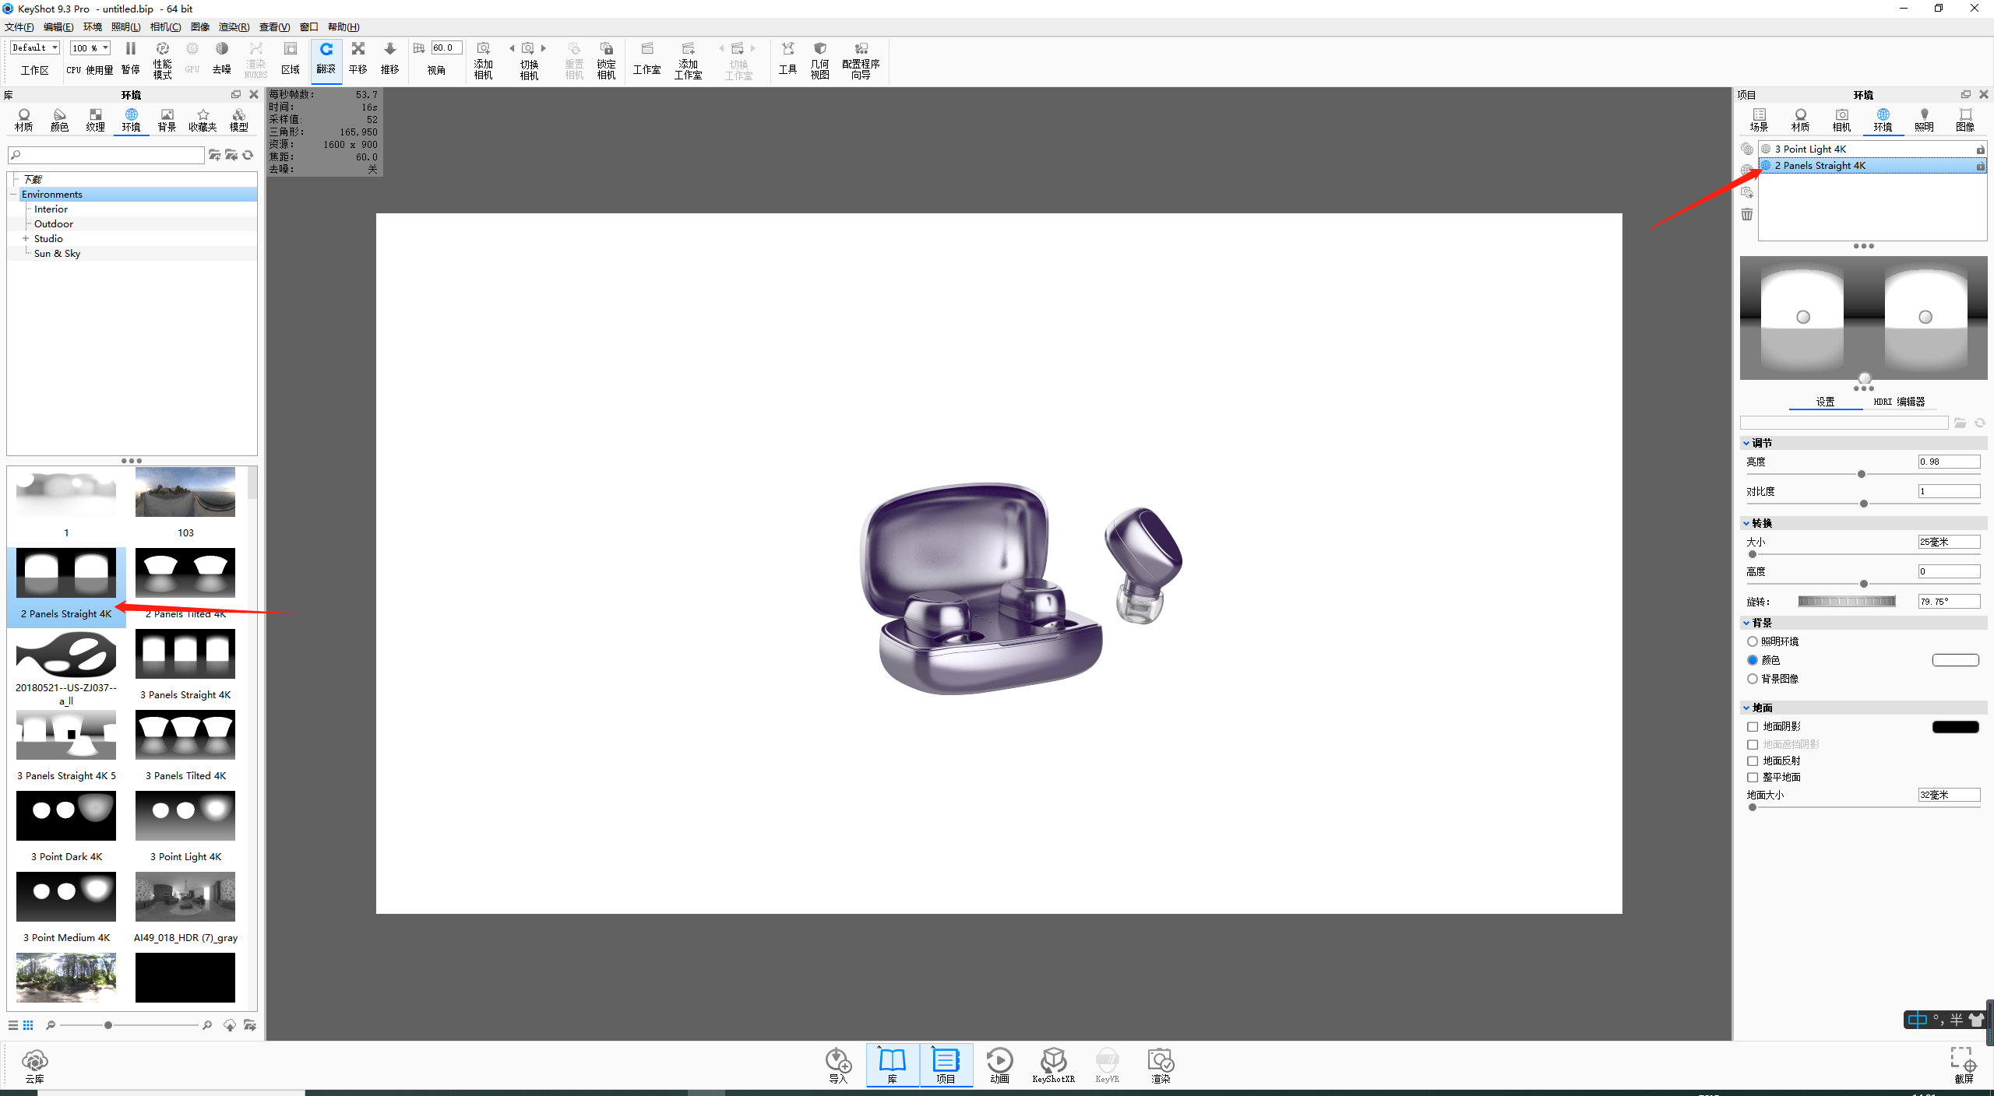Click the bottom 渲染 render button

tap(1161, 1065)
